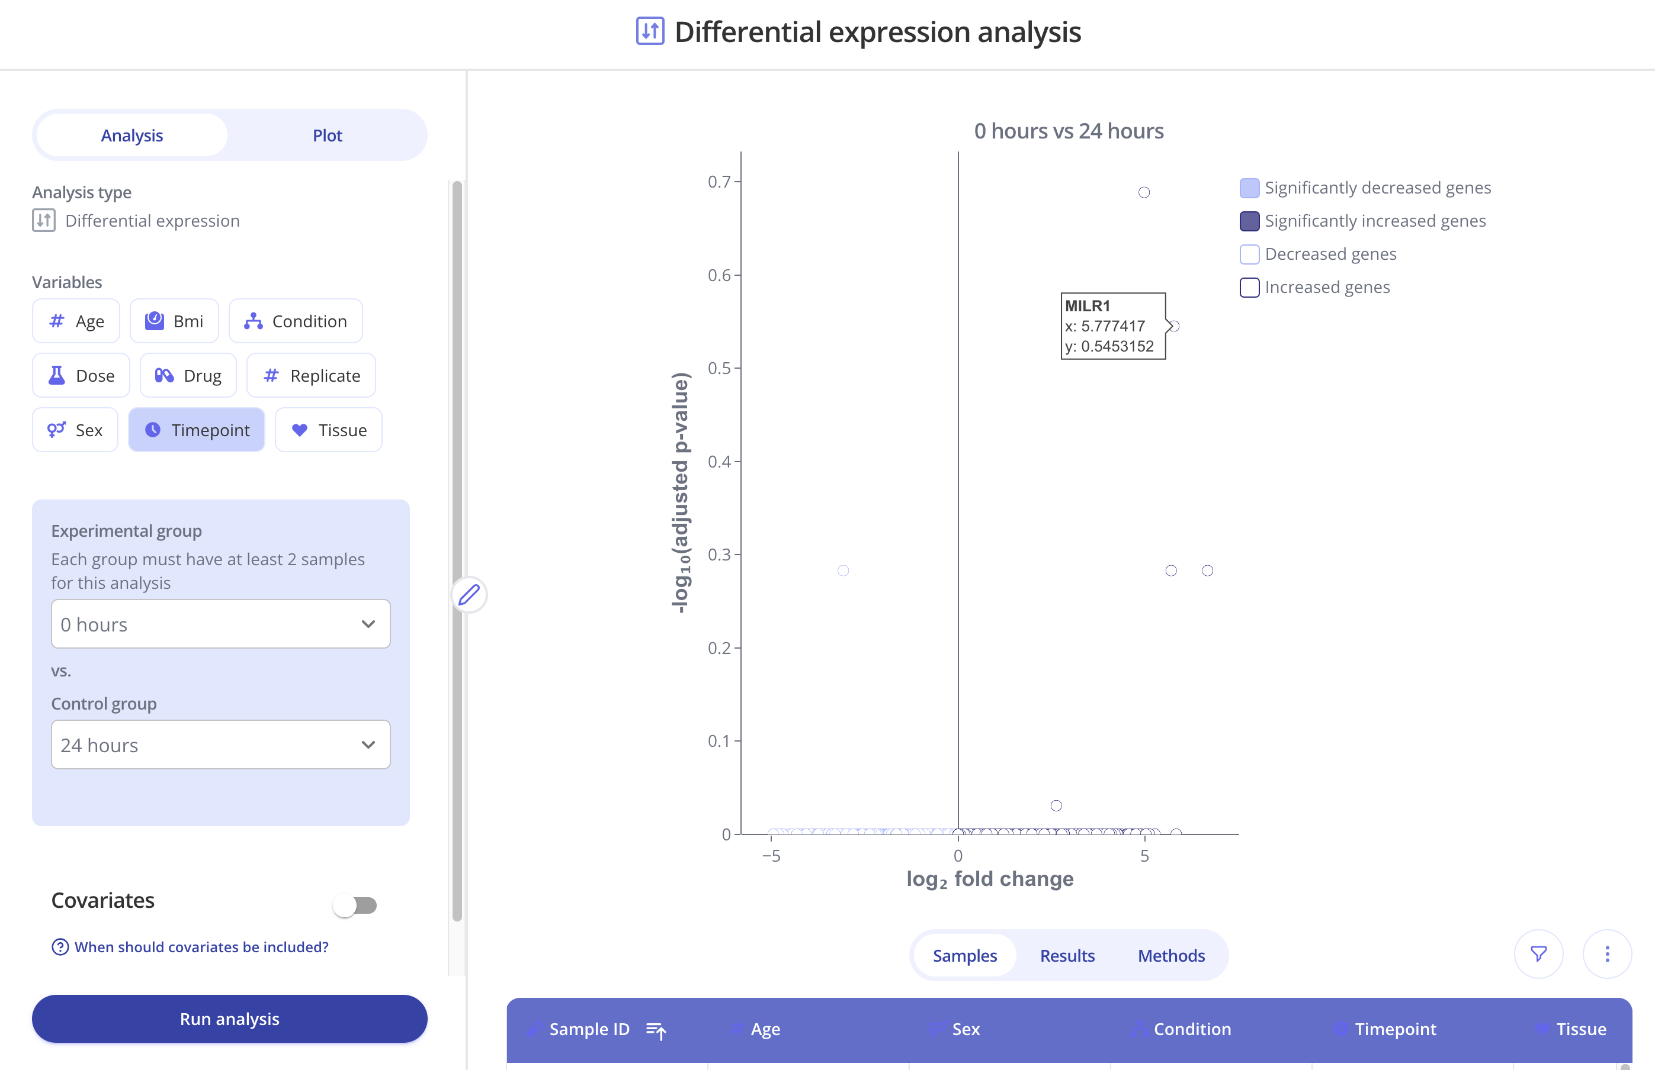Click the Run analysis button
The height and width of the screenshot is (1070, 1655).
[x=229, y=1019]
